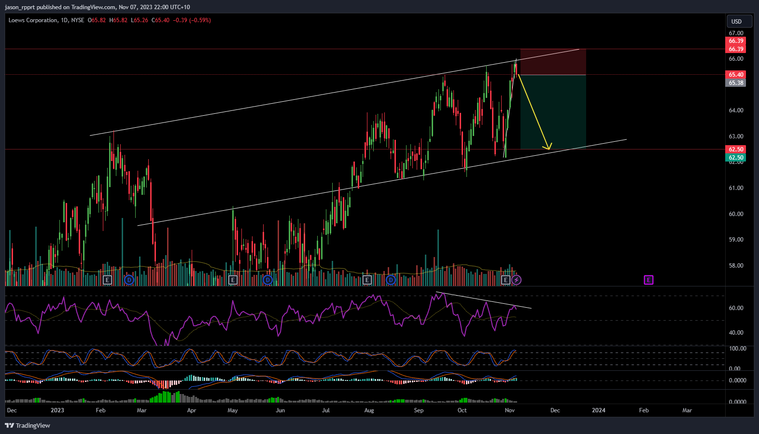Click the 2024 label on time axis

(x=599, y=410)
